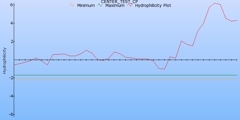Click the y-axis tick label -4
Image resolution: width=240 pixels, height=120 pixels.
pos(10,96)
